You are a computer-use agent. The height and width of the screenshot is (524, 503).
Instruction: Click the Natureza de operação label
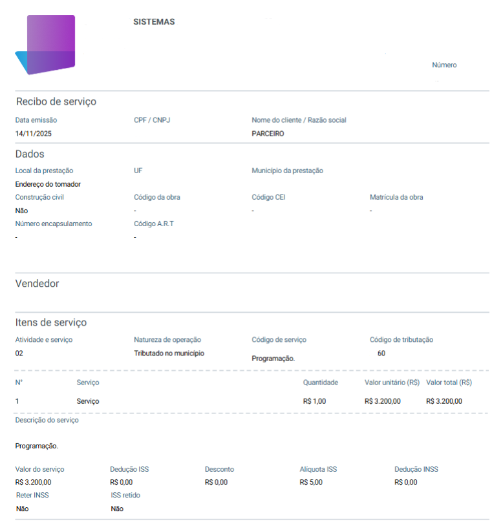point(167,339)
